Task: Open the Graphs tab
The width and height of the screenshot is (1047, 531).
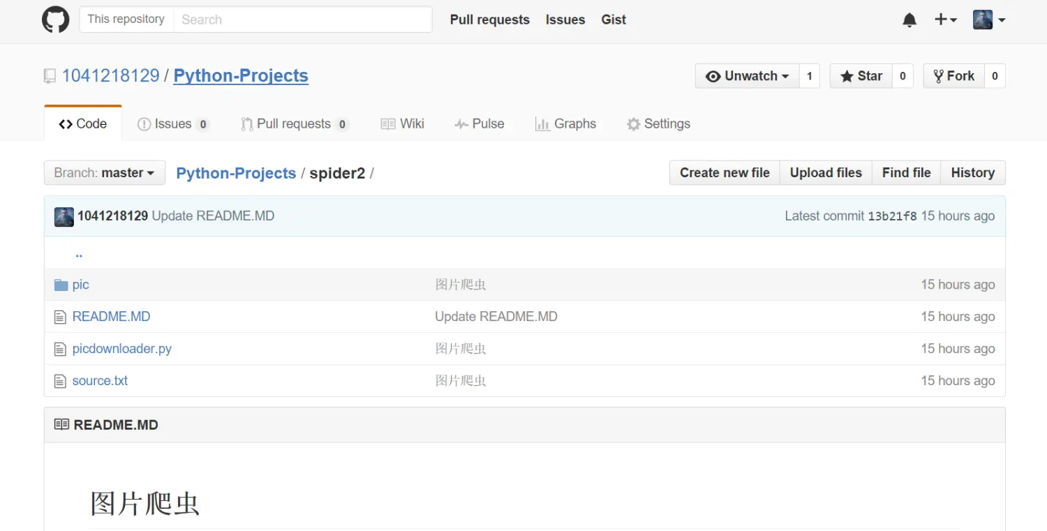Action: (565, 124)
